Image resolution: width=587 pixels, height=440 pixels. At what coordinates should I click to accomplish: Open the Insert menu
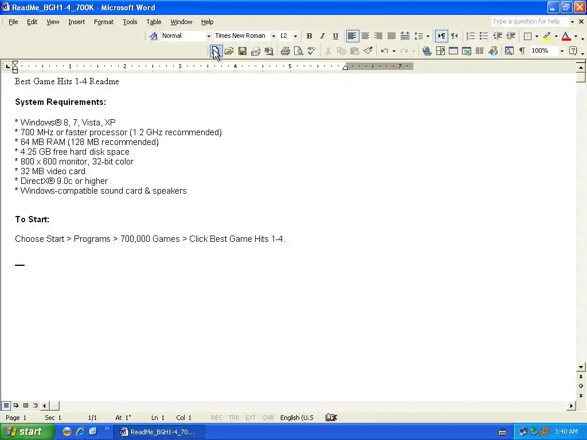(x=76, y=22)
